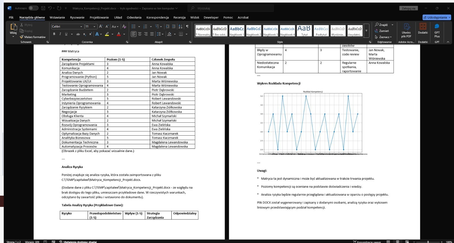Click the strikethrough text icon
Viewport: 454px width, 243px height.
(x=78, y=34)
